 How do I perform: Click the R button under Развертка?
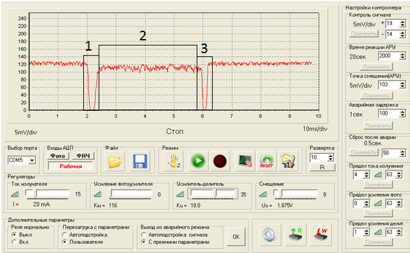[322, 168]
